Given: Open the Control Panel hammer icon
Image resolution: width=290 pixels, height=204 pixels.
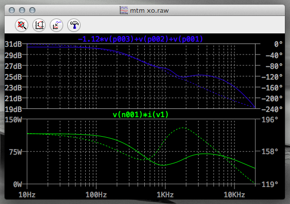Looking at the screenshot, I should 74,25.
